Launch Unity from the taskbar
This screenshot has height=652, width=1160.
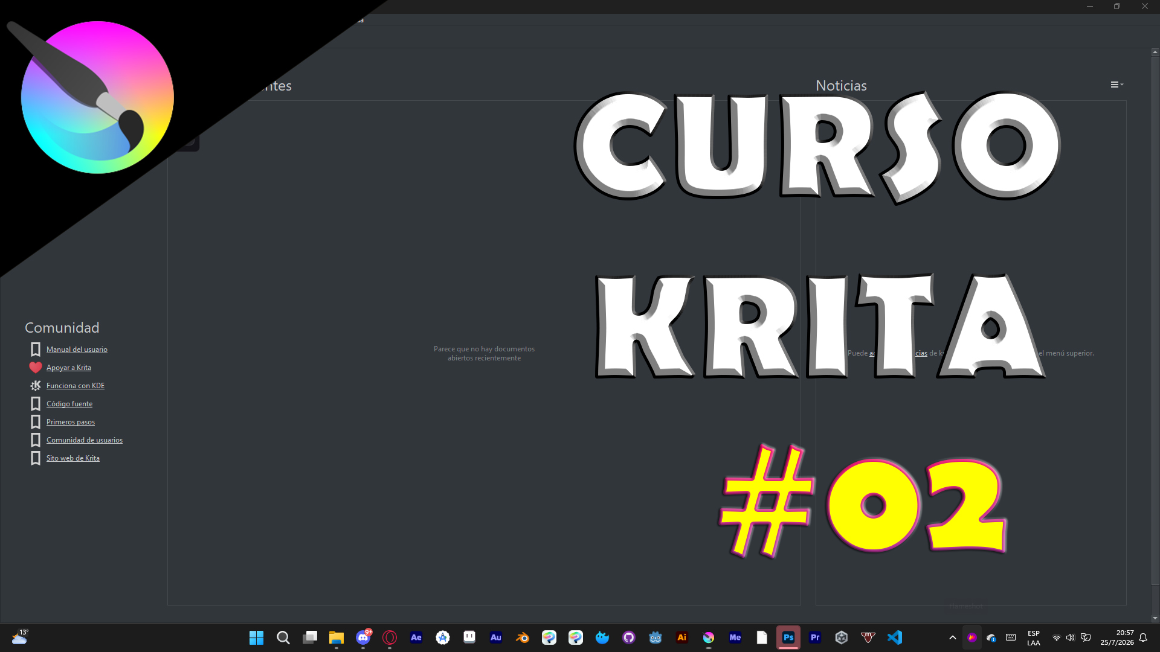pos(842,638)
